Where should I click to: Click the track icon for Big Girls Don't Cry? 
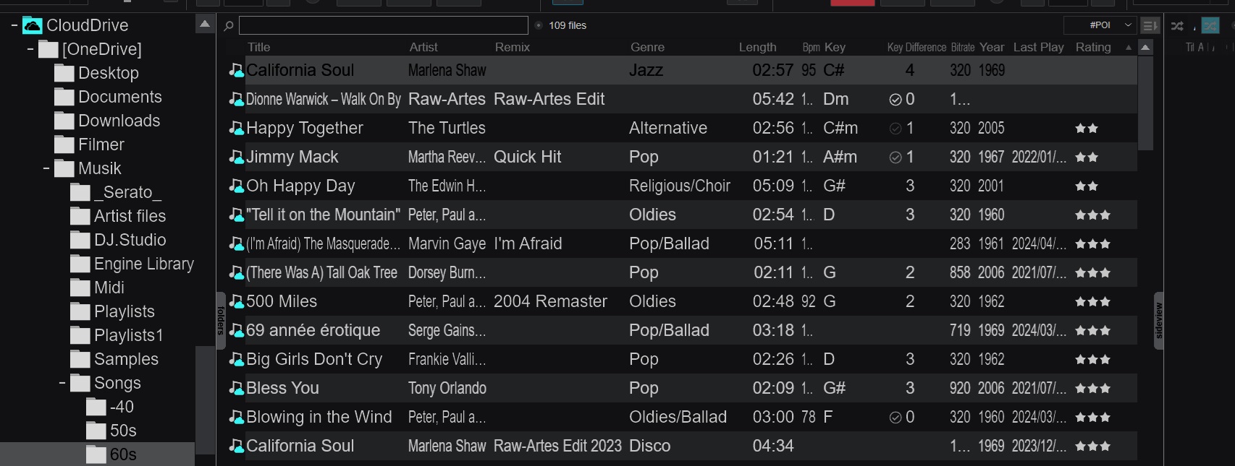236,359
